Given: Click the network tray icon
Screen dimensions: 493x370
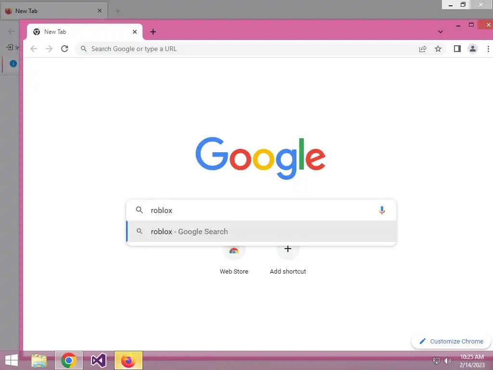Looking at the screenshot, I should click(x=436, y=360).
